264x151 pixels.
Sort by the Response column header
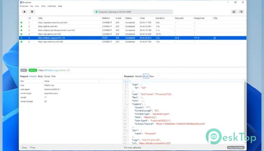(x=199, y=18)
